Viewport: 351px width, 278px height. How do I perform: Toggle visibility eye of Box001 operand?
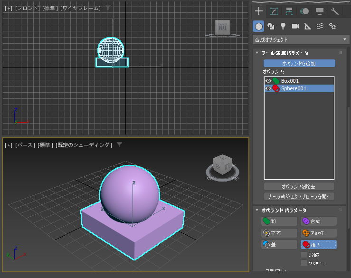tap(268, 81)
